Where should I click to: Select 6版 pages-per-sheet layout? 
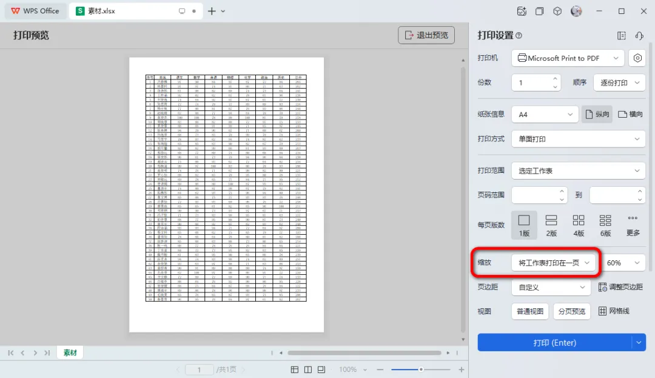pos(605,225)
